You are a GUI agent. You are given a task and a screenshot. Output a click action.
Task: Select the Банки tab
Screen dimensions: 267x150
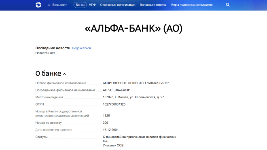coord(80,5)
